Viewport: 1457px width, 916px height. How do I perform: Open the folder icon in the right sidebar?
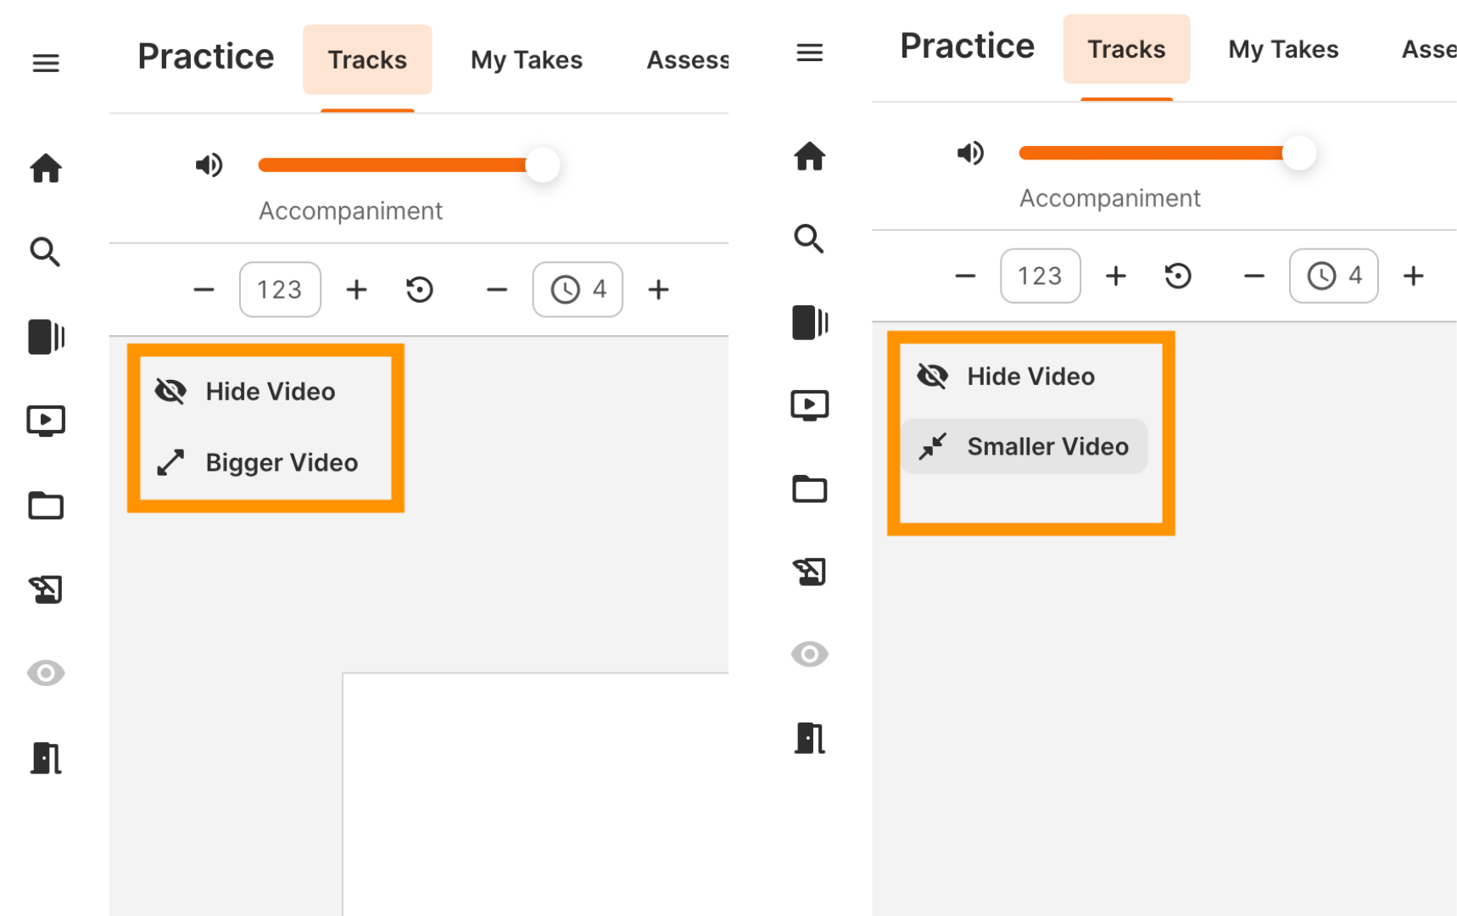pos(809,489)
